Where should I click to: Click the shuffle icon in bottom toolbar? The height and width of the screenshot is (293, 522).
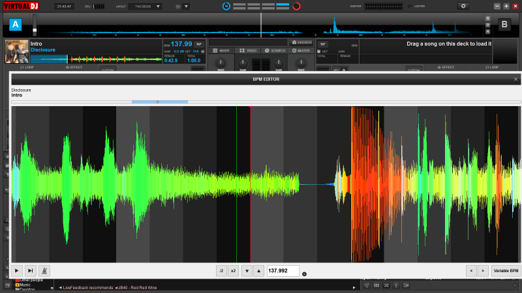click(386, 285)
